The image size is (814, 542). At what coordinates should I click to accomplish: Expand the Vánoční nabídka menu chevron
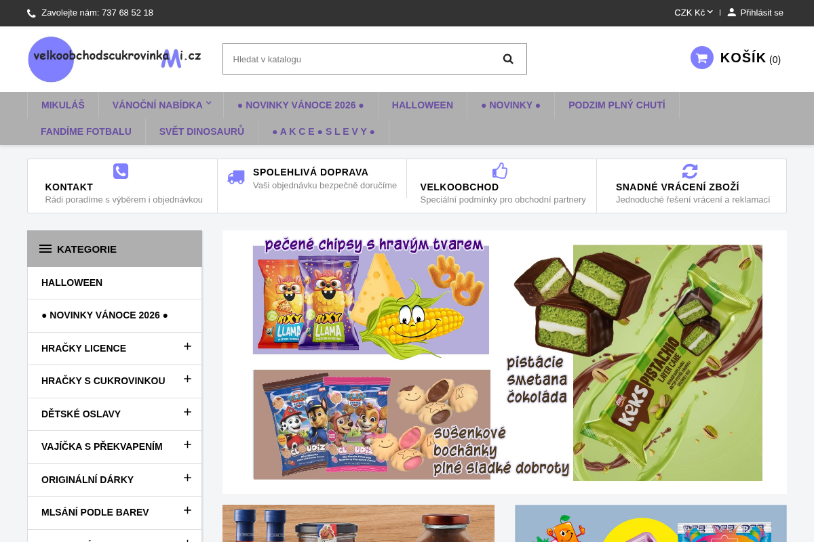[209, 103]
